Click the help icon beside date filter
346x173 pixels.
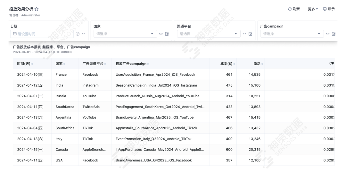pyautogui.click(x=78, y=34)
